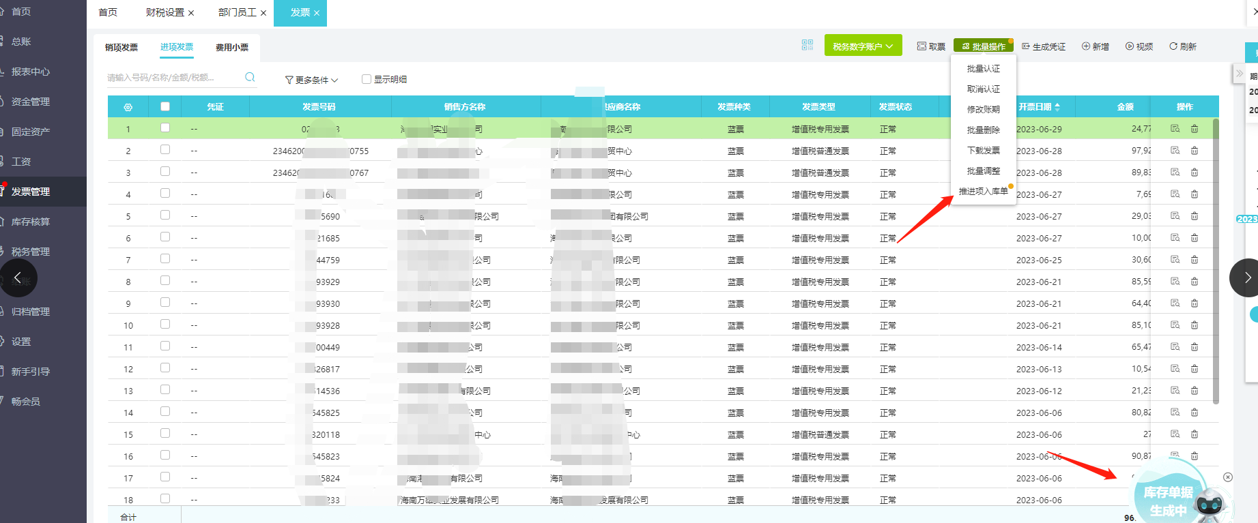Expand the collapsed right side panel

pyautogui.click(x=1239, y=74)
